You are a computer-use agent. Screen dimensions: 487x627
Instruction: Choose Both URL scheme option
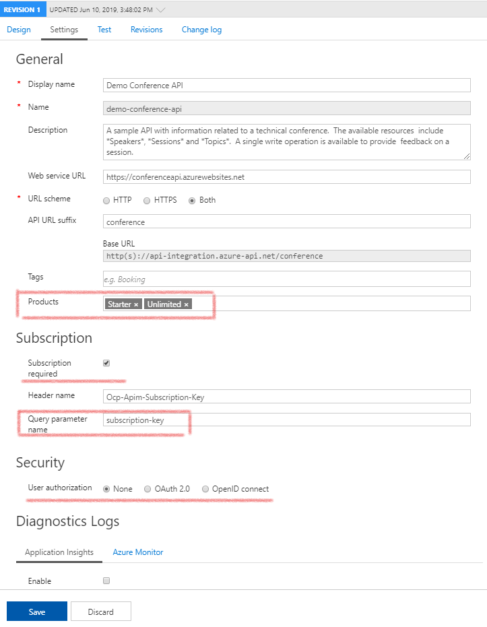[192, 201]
